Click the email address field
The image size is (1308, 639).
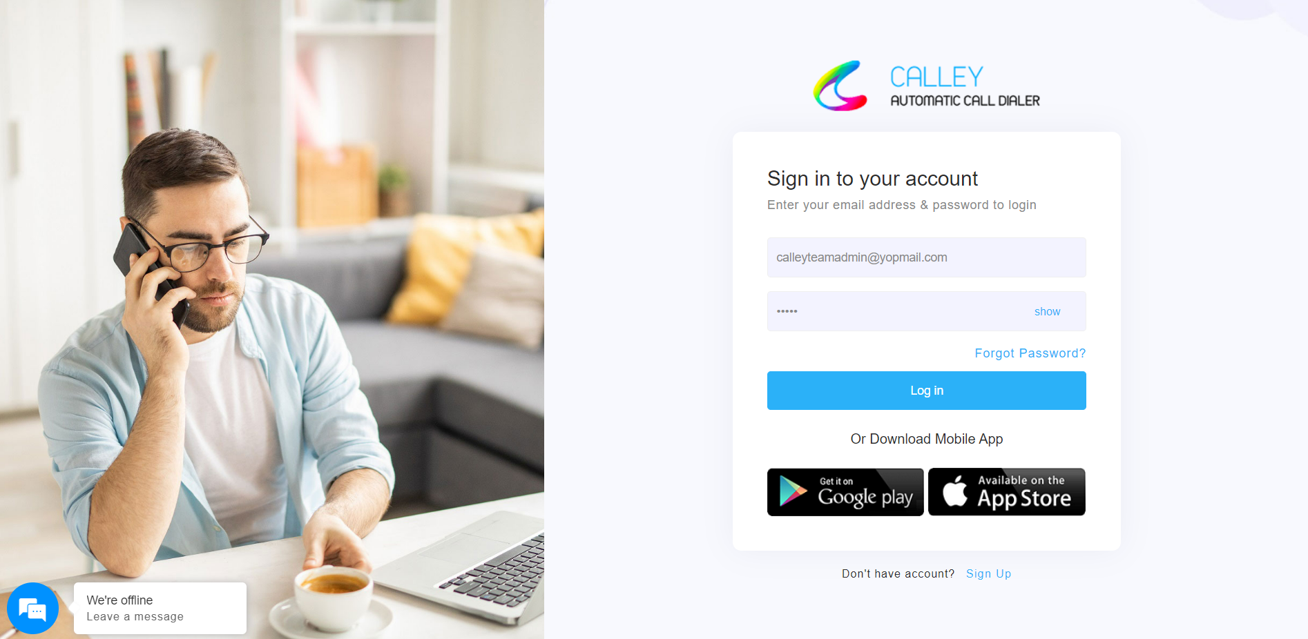tap(926, 257)
